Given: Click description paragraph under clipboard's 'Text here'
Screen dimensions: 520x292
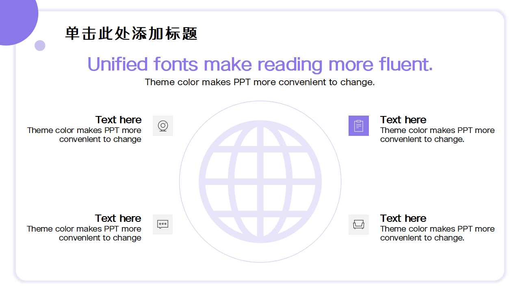Looking at the screenshot, I should click(438, 135).
